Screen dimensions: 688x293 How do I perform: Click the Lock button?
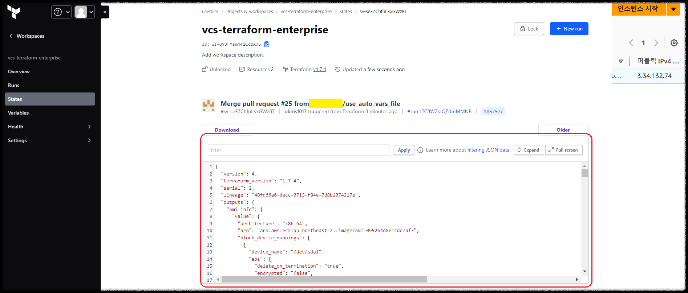(x=529, y=29)
